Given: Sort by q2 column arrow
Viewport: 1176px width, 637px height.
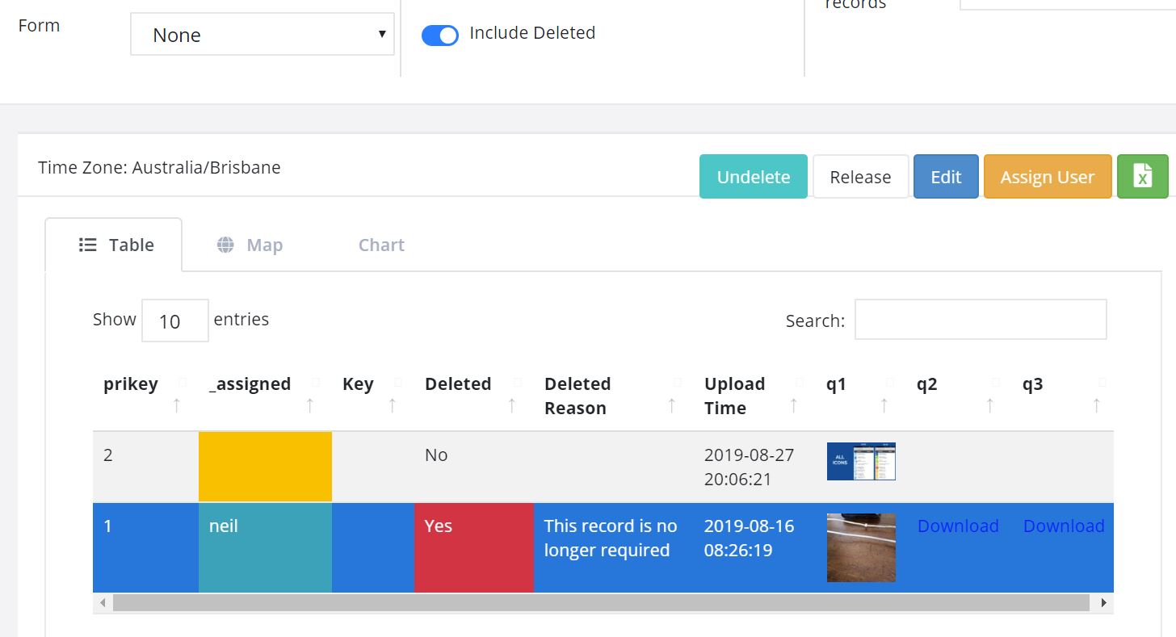Looking at the screenshot, I should 989,405.
